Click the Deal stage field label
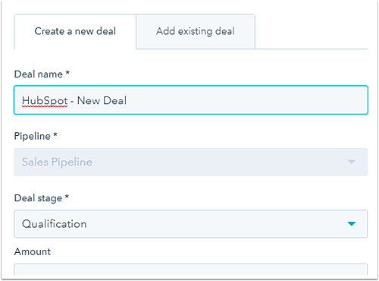Viewport: 379px width, 281px height. (x=38, y=198)
